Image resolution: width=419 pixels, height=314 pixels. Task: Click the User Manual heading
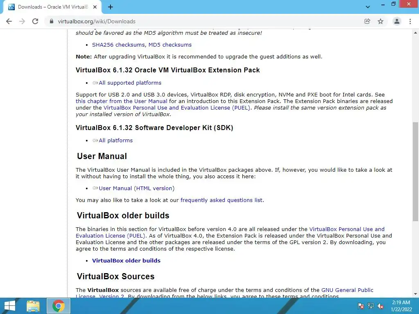coord(102,156)
